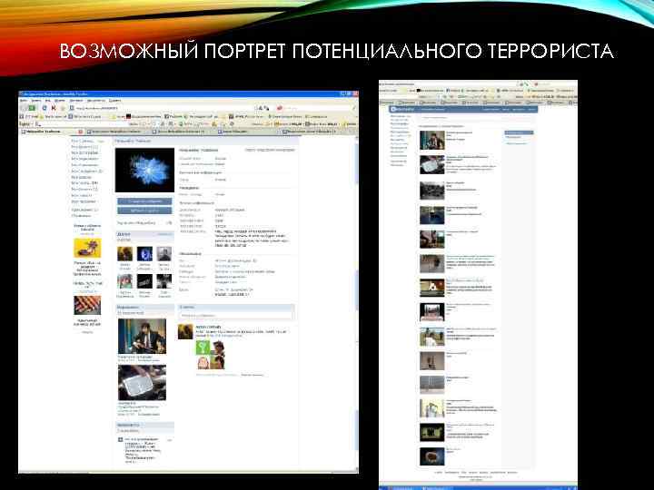The width and height of the screenshot is (654, 490).
Task: Play the profile video showing a hand holding paper
Action: click(x=142, y=383)
